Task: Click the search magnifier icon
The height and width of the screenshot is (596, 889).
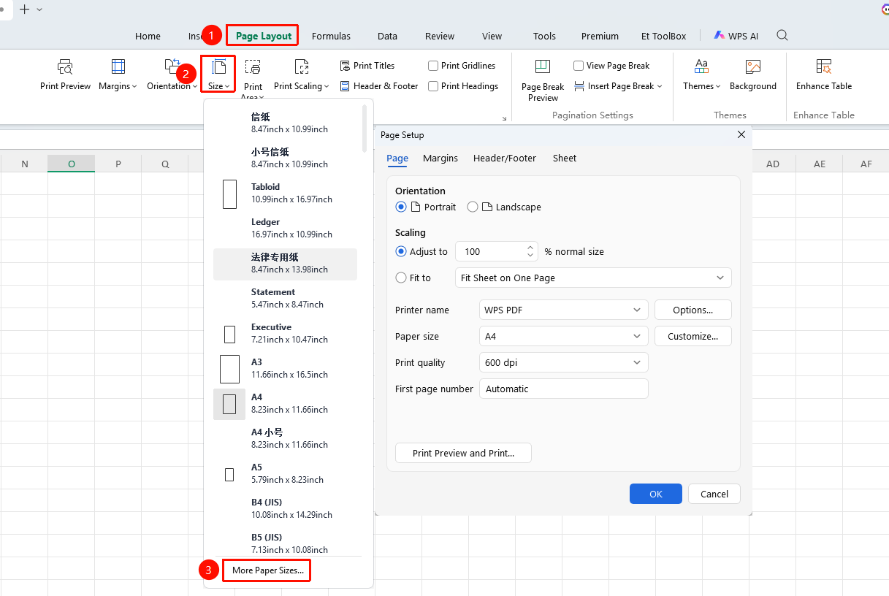Action: [x=782, y=36]
